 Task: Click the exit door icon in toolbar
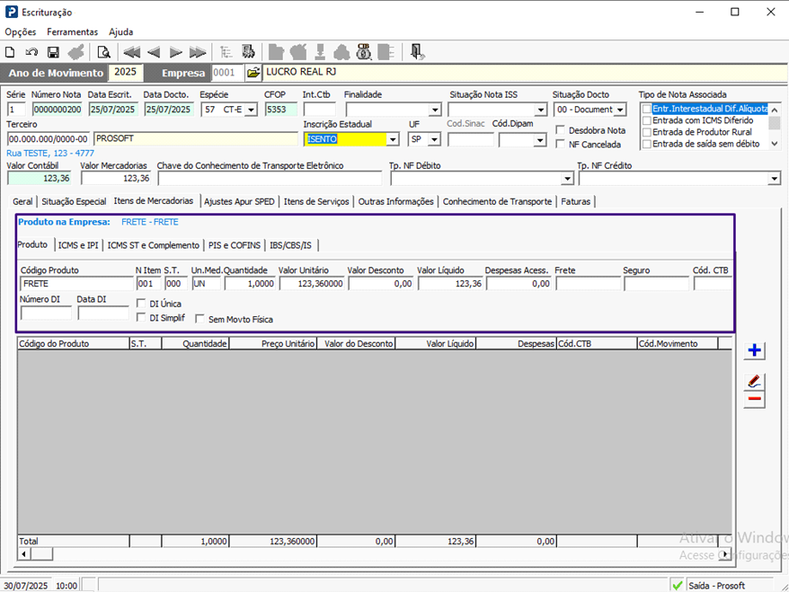click(417, 52)
